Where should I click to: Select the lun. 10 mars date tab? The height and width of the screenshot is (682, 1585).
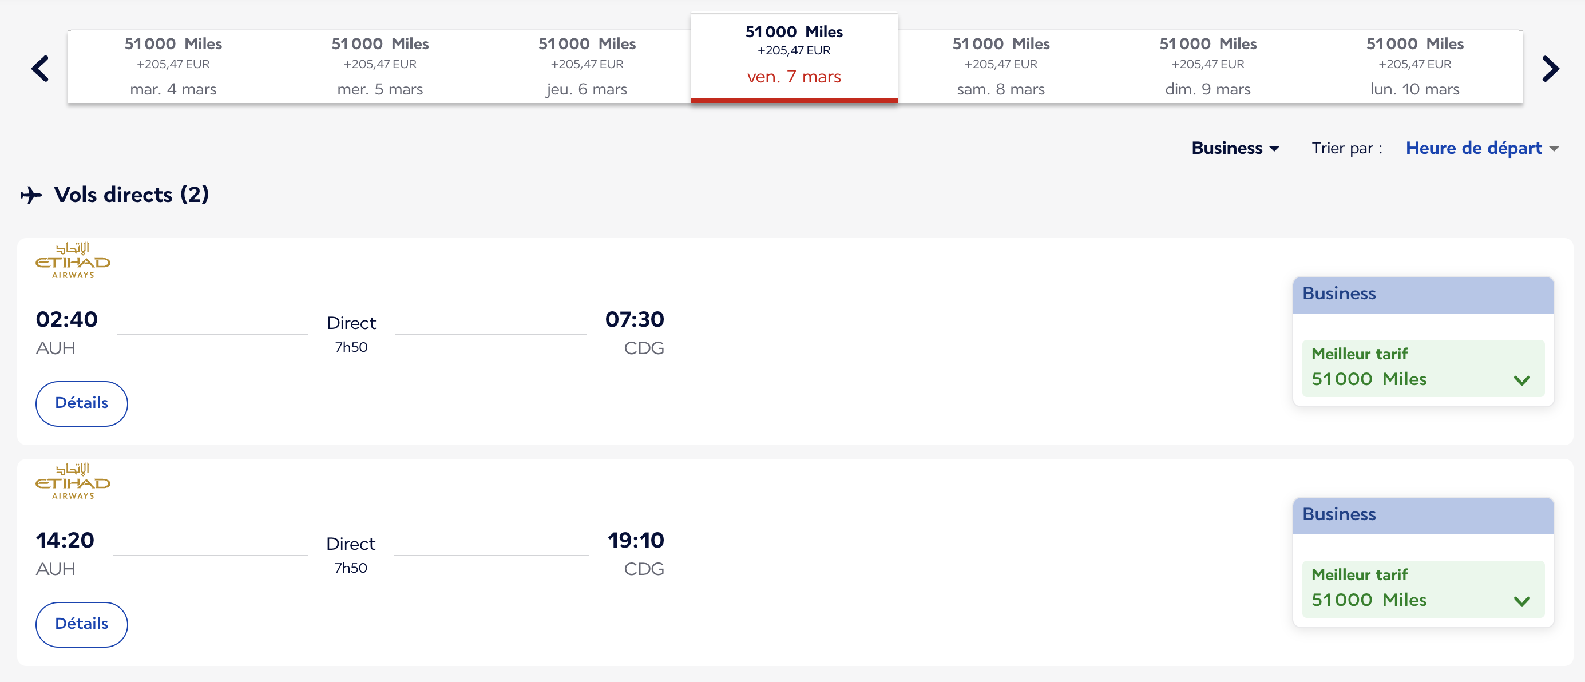click(1414, 66)
